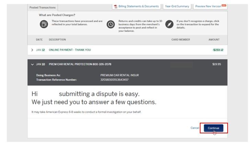Click the DESCRIPTION column header
Image resolution: width=252 pixels, height=145 pixels.
point(57,40)
